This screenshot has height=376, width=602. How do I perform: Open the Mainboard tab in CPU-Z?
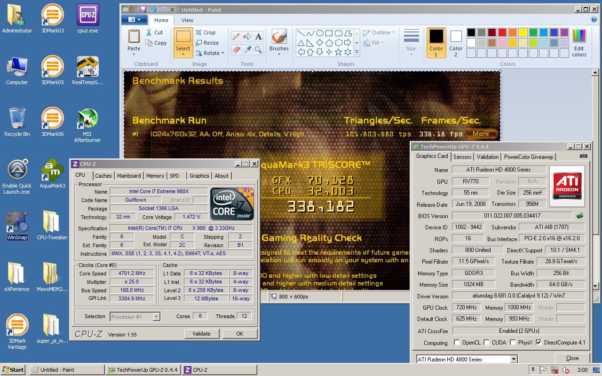click(129, 176)
